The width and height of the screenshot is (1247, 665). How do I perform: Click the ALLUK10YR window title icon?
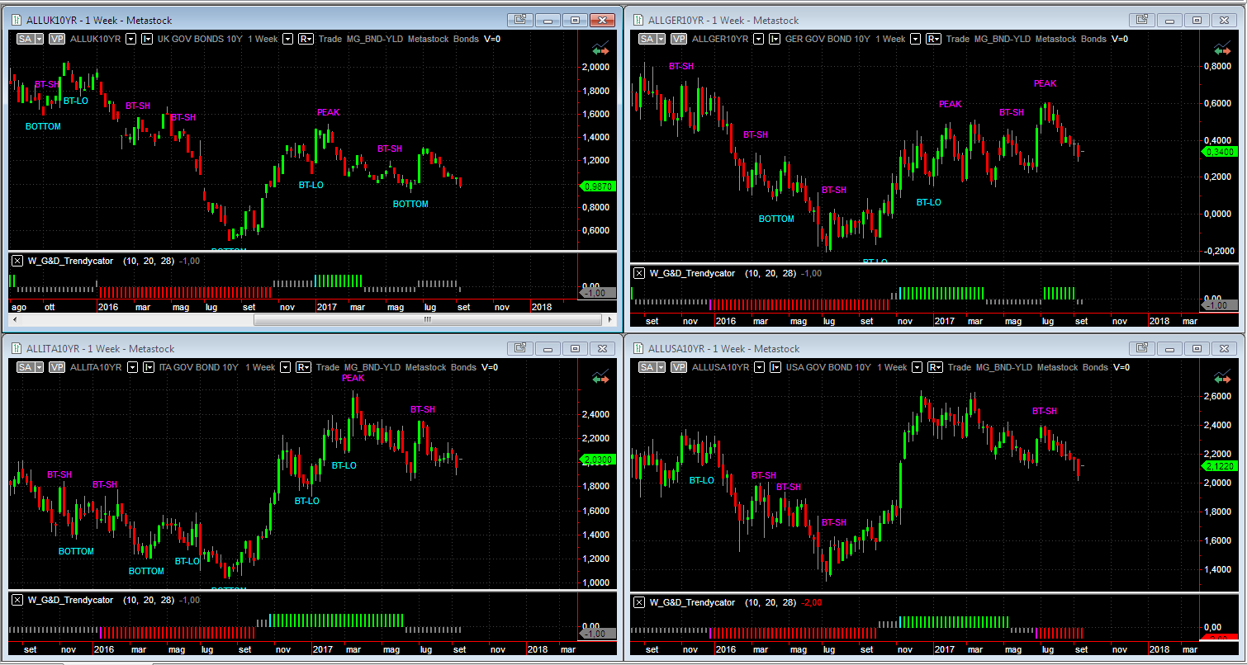pyautogui.click(x=17, y=20)
